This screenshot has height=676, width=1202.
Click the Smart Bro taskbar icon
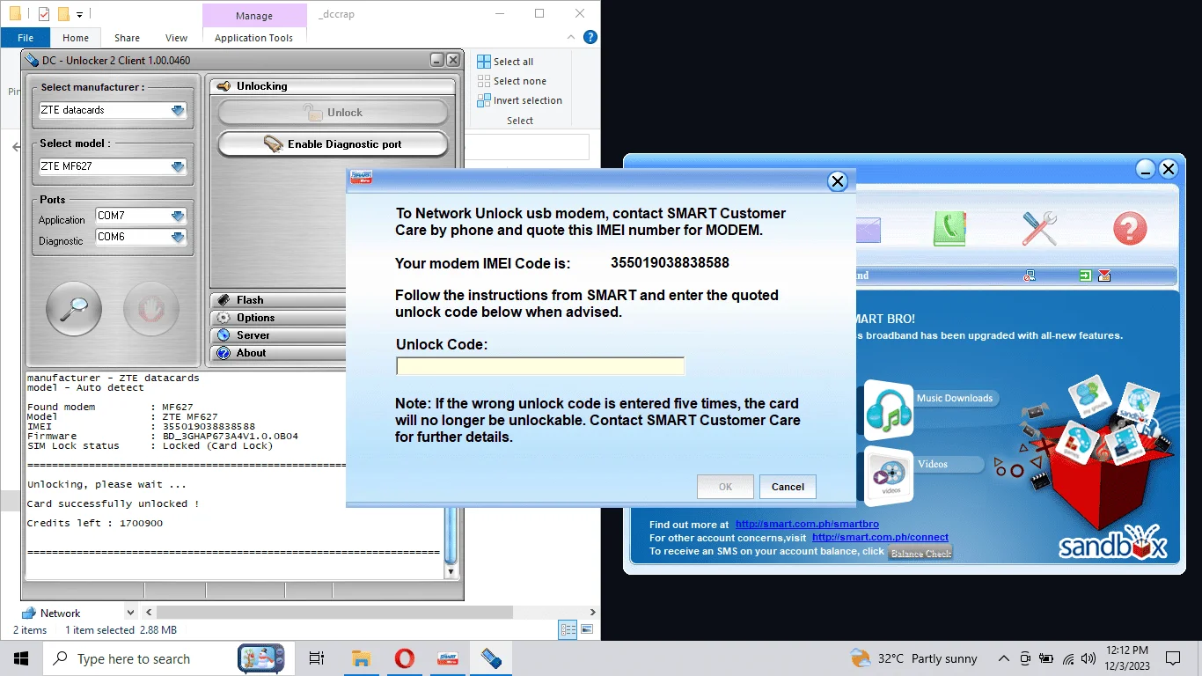click(x=449, y=658)
